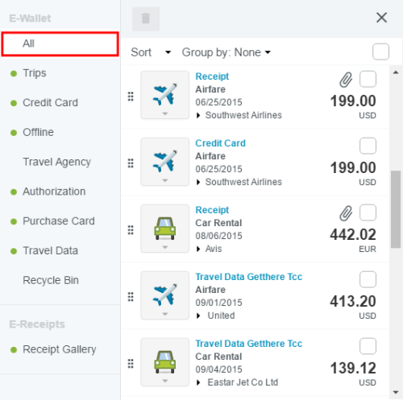Click the drag handle of the first Receipt item
The height and width of the screenshot is (400, 403).
pyautogui.click(x=131, y=97)
